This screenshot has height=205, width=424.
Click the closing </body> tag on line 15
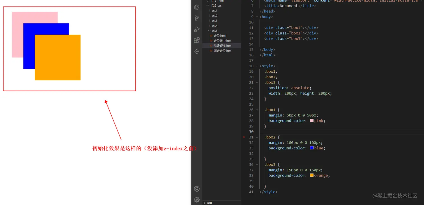pyautogui.click(x=268, y=49)
